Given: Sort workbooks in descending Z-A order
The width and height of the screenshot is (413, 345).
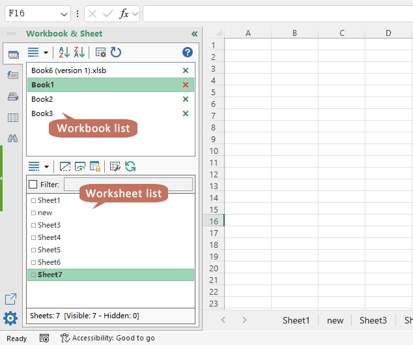Looking at the screenshot, I should pos(79,52).
